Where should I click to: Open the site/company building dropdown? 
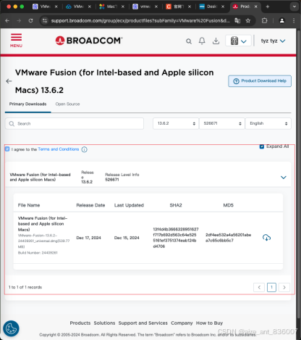[x=238, y=41]
